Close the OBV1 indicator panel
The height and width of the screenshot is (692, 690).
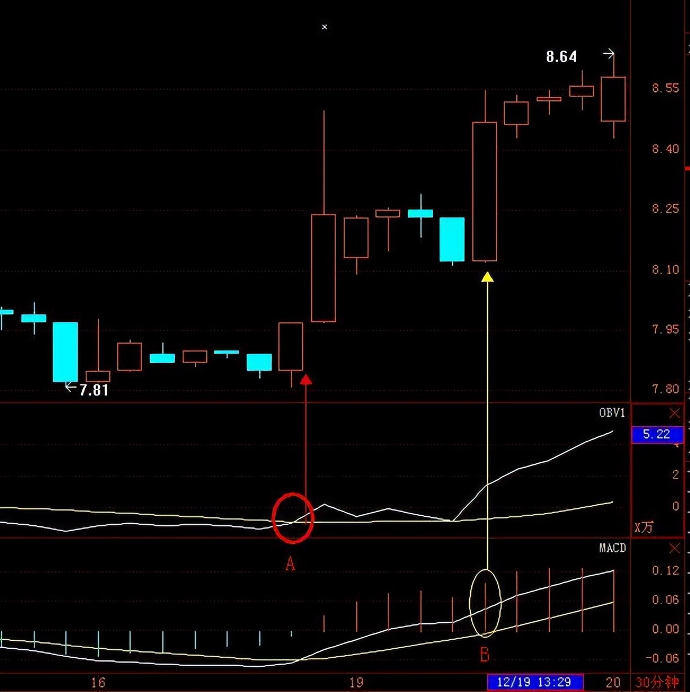pos(674,414)
